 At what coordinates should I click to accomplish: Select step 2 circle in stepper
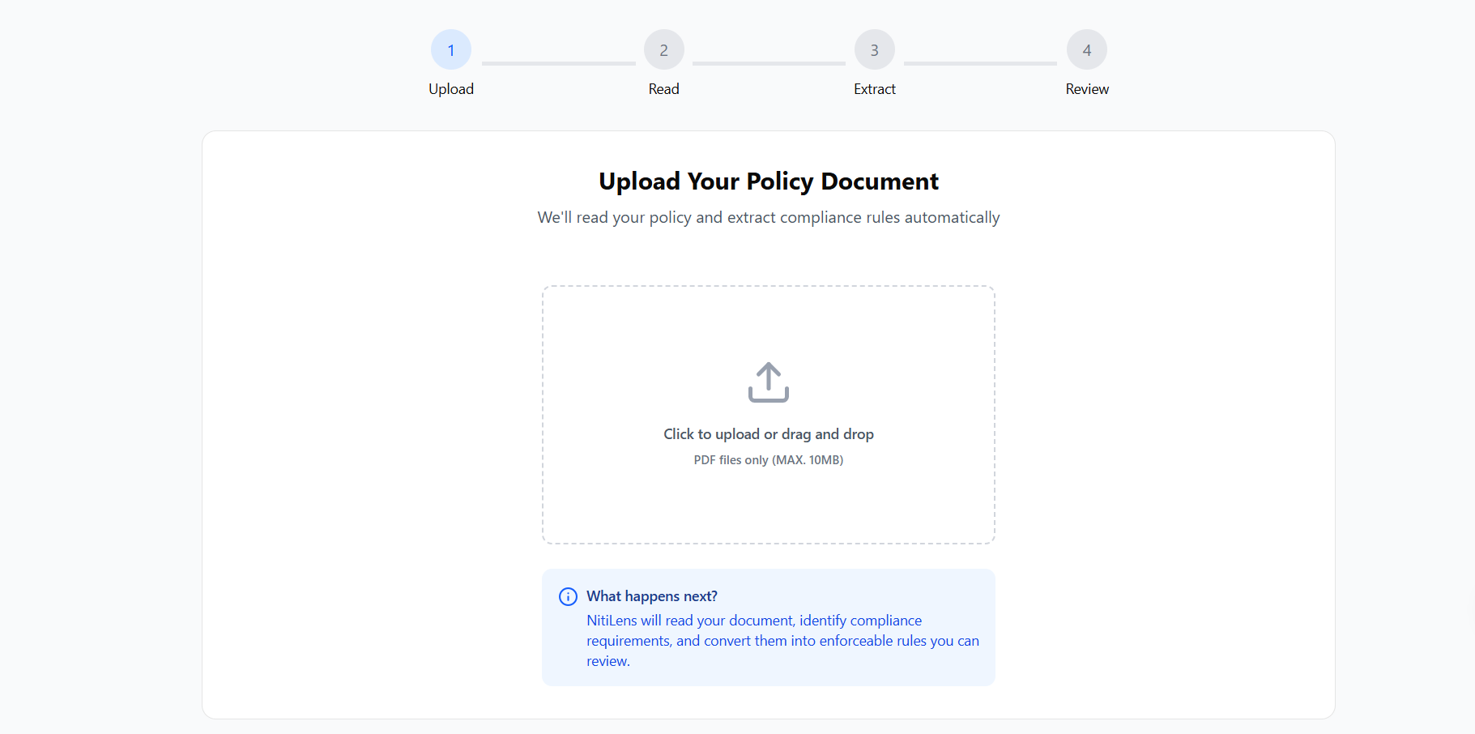point(663,50)
